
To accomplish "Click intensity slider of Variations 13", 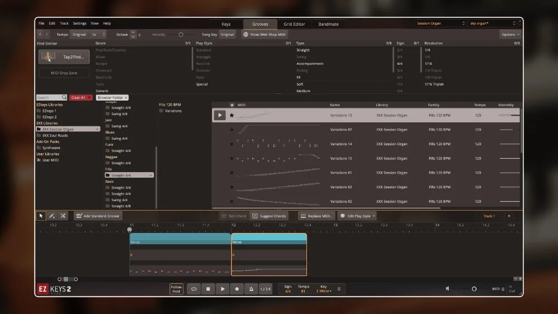I will (x=509, y=115).
